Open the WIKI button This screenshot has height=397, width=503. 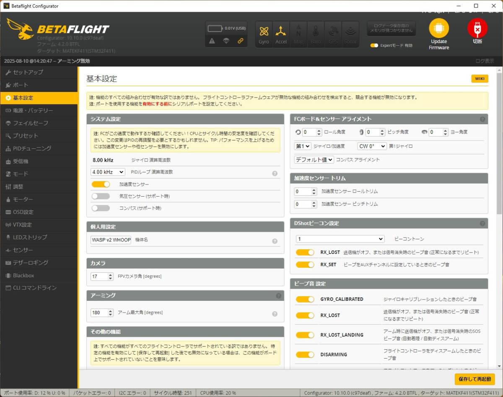480,79
